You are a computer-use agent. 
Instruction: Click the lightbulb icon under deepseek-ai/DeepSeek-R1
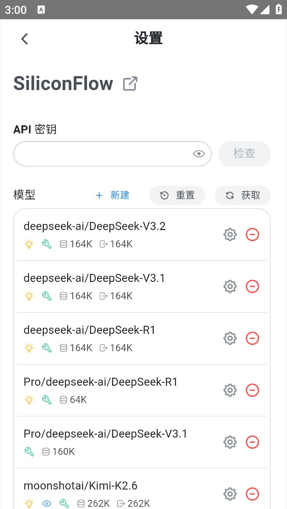pos(29,348)
